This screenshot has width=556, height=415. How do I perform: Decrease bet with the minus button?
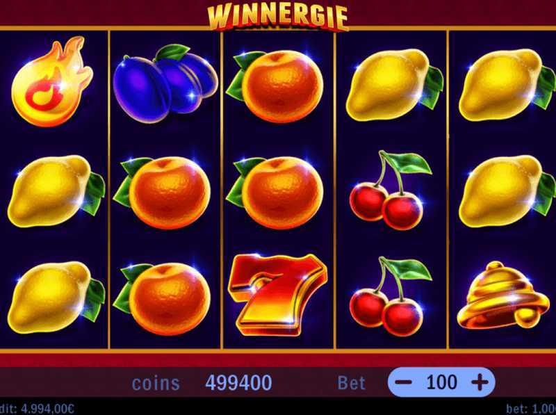tap(404, 382)
